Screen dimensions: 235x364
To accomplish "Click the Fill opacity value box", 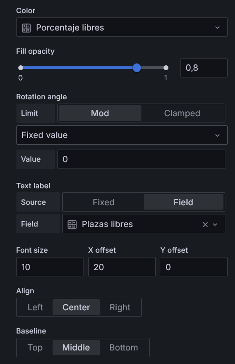I will 204,68.
